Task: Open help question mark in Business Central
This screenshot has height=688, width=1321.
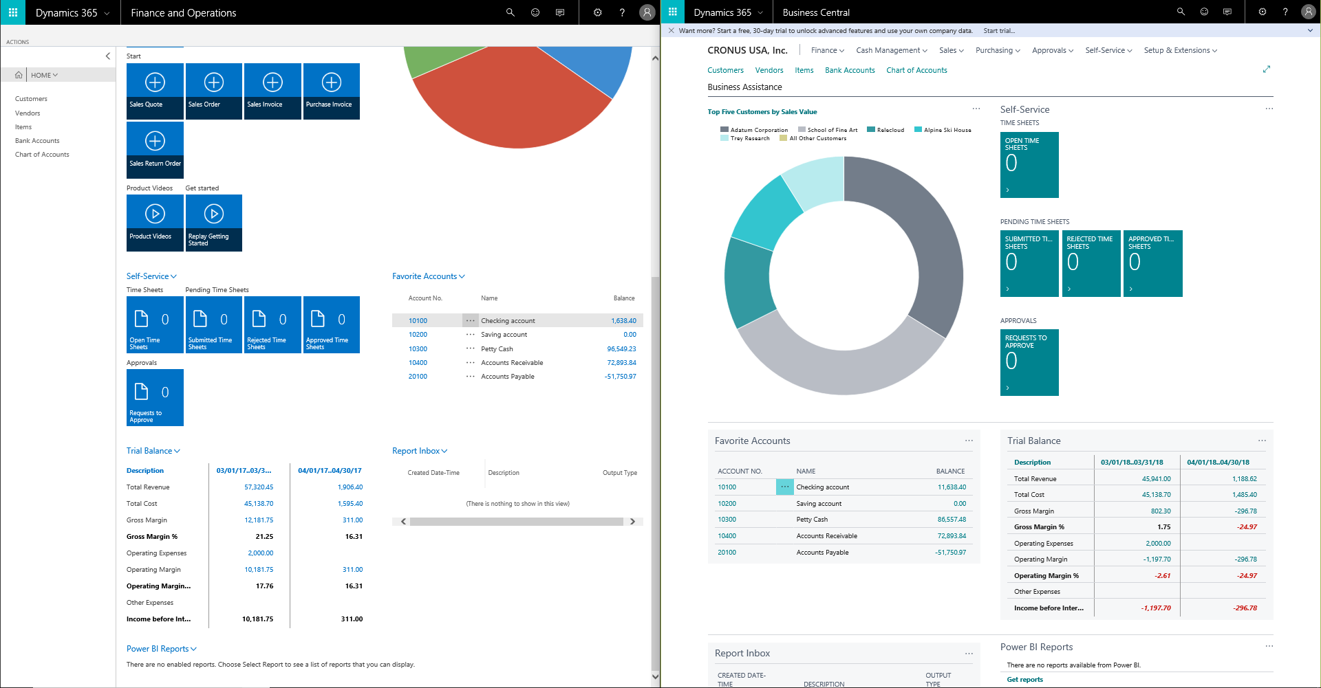Action: [1285, 12]
